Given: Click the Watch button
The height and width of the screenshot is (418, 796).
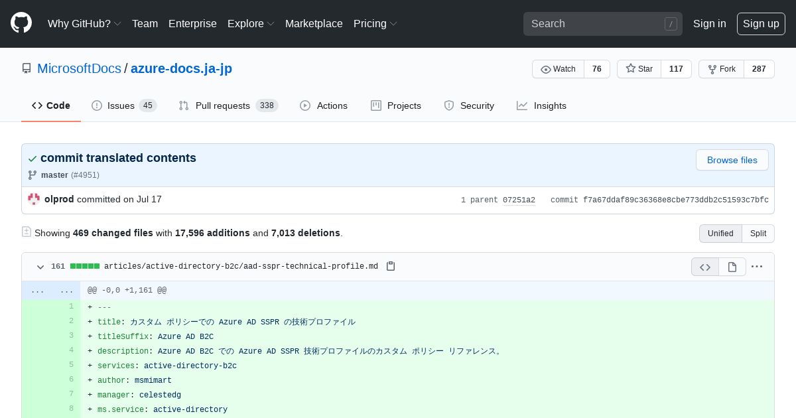Looking at the screenshot, I should tap(558, 69).
